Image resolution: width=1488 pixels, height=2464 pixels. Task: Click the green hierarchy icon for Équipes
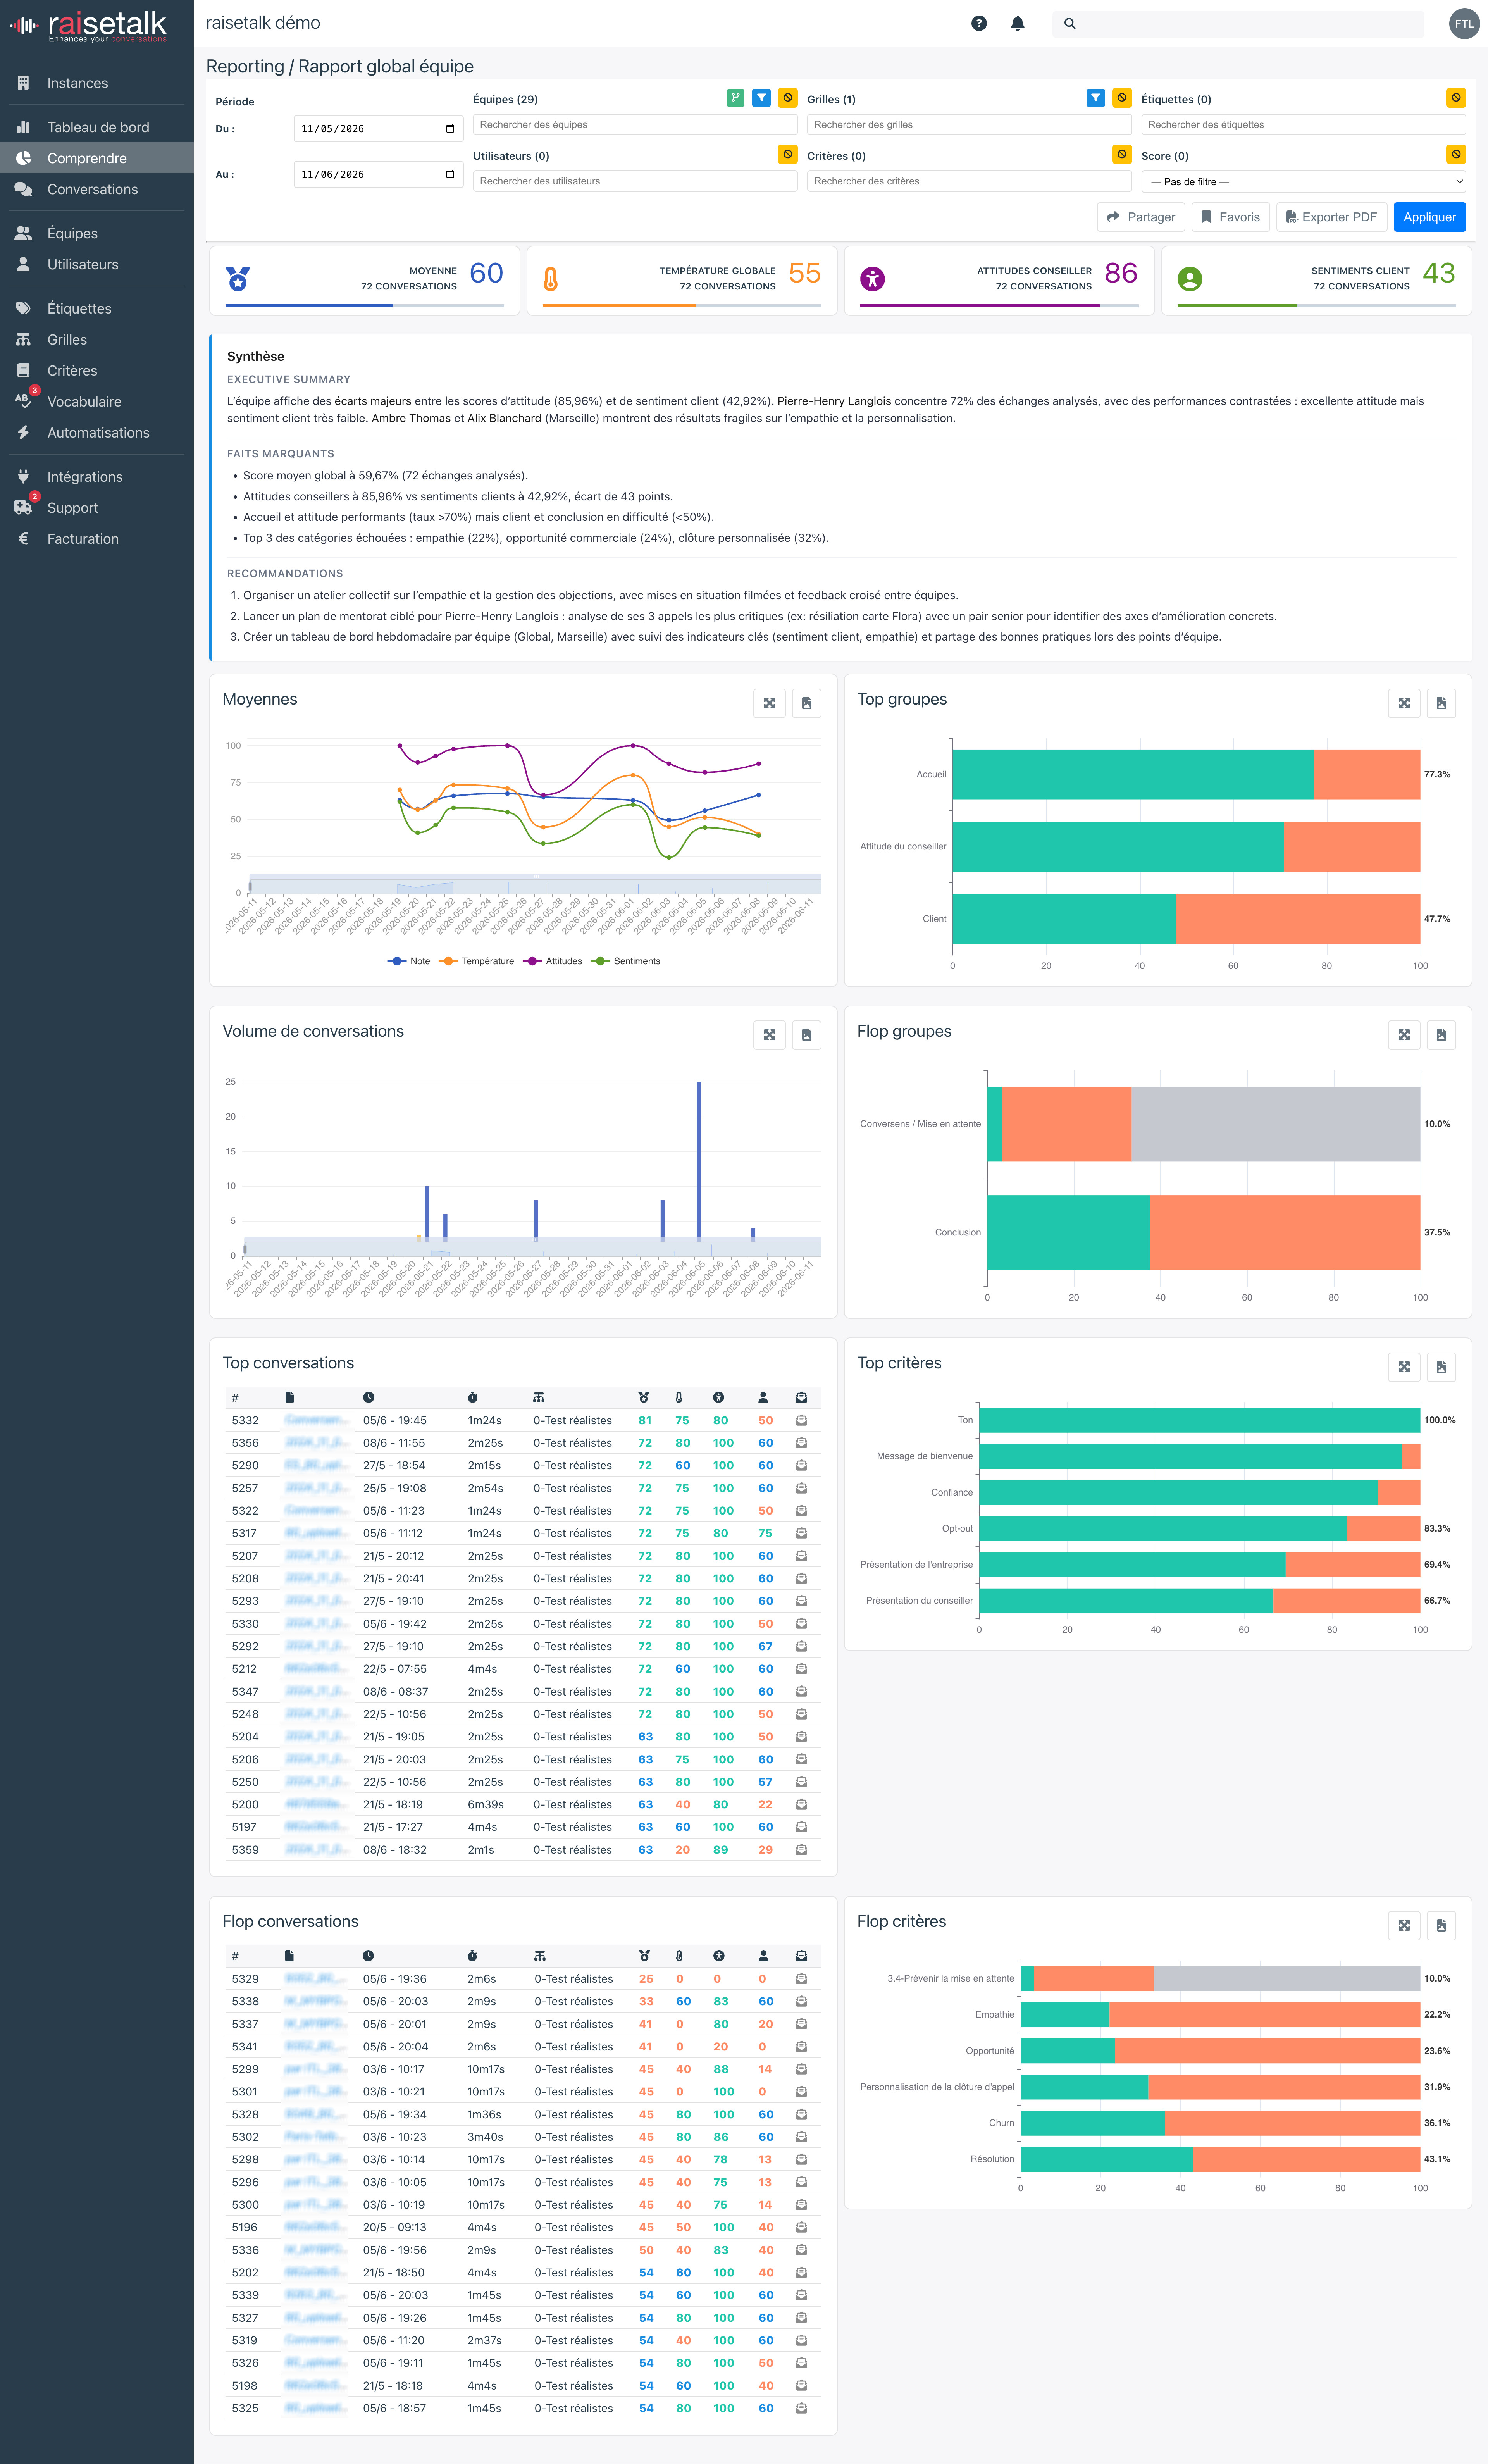pyautogui.click(x=735, y=98)
